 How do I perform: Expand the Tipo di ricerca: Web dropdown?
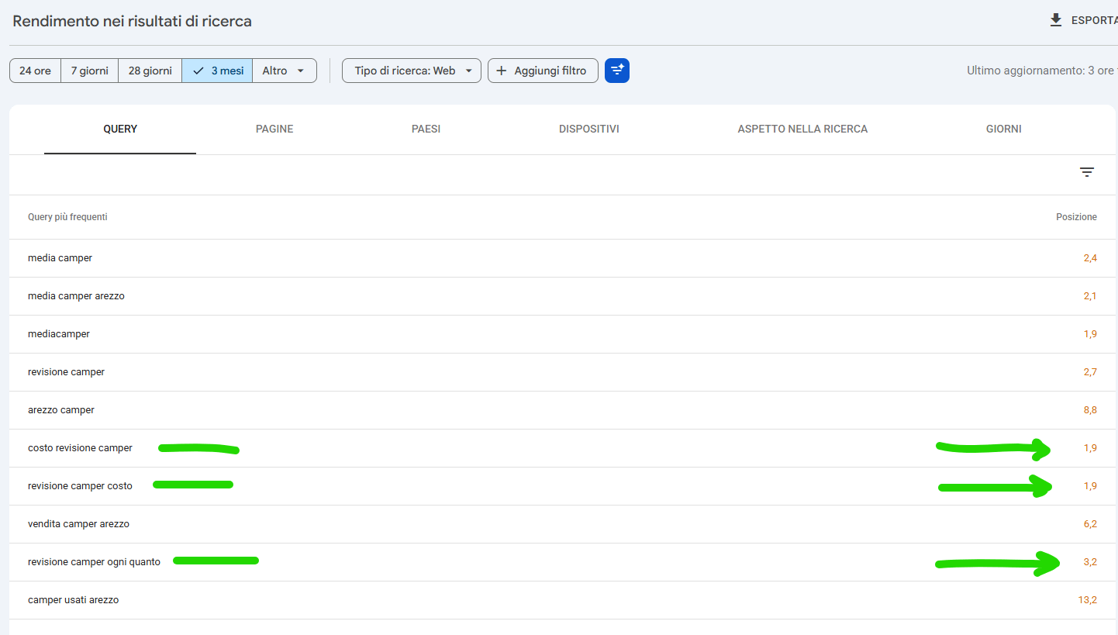click(x=412, y=71)
